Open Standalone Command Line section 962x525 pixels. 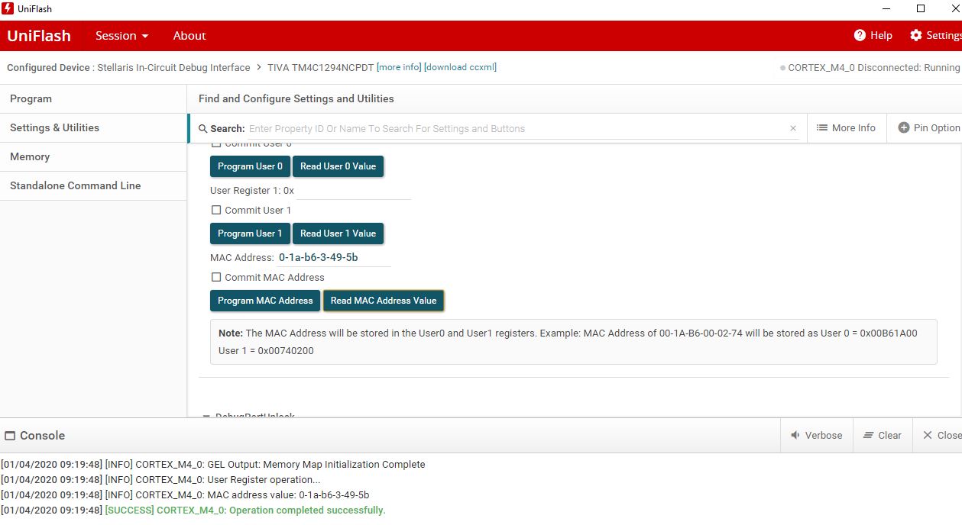coord(93,185)
